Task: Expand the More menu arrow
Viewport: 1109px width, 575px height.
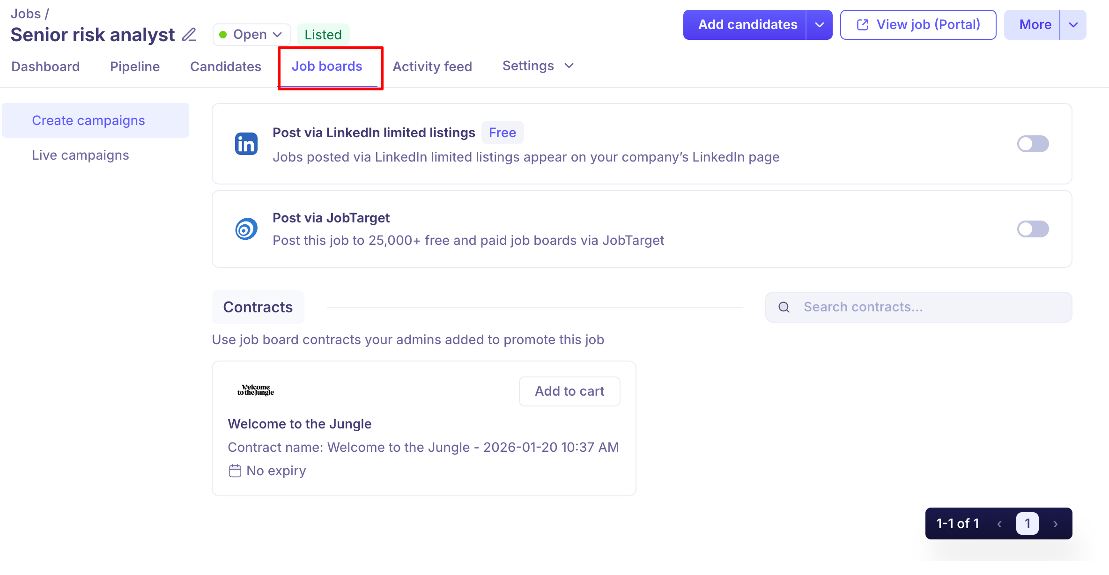Action: 1073,25
